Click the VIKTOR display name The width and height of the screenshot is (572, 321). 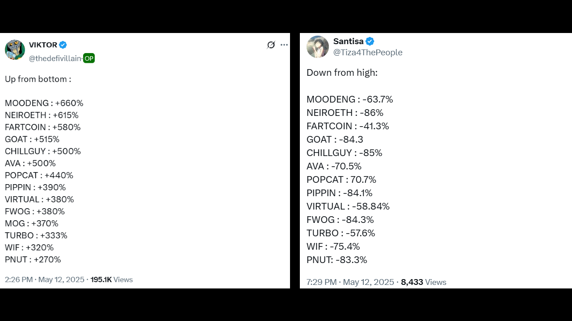43,45
